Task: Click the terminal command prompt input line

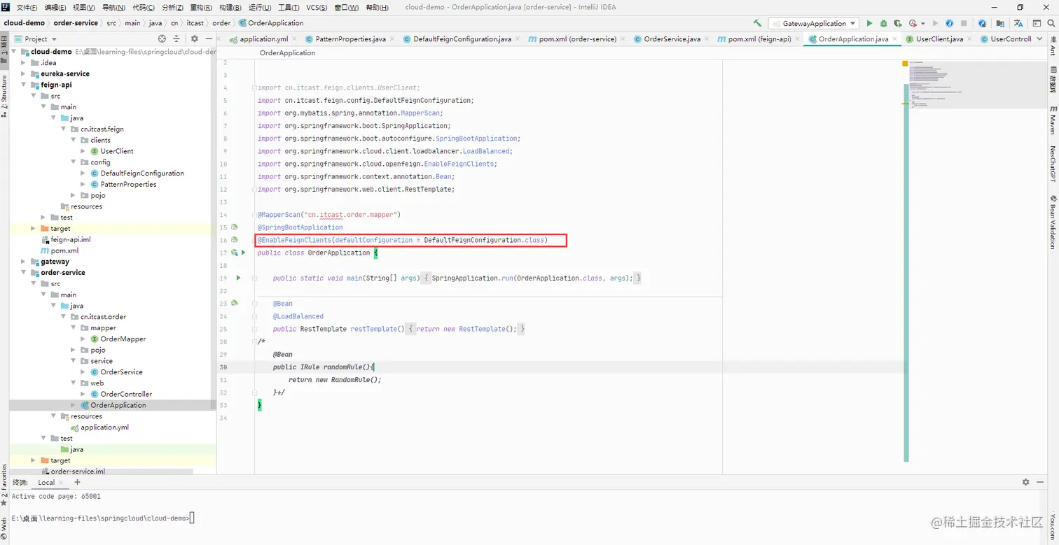Action: (x=102, y=518)
